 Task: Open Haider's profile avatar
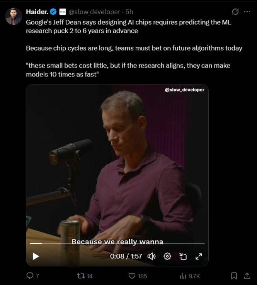tap(14, 16)
